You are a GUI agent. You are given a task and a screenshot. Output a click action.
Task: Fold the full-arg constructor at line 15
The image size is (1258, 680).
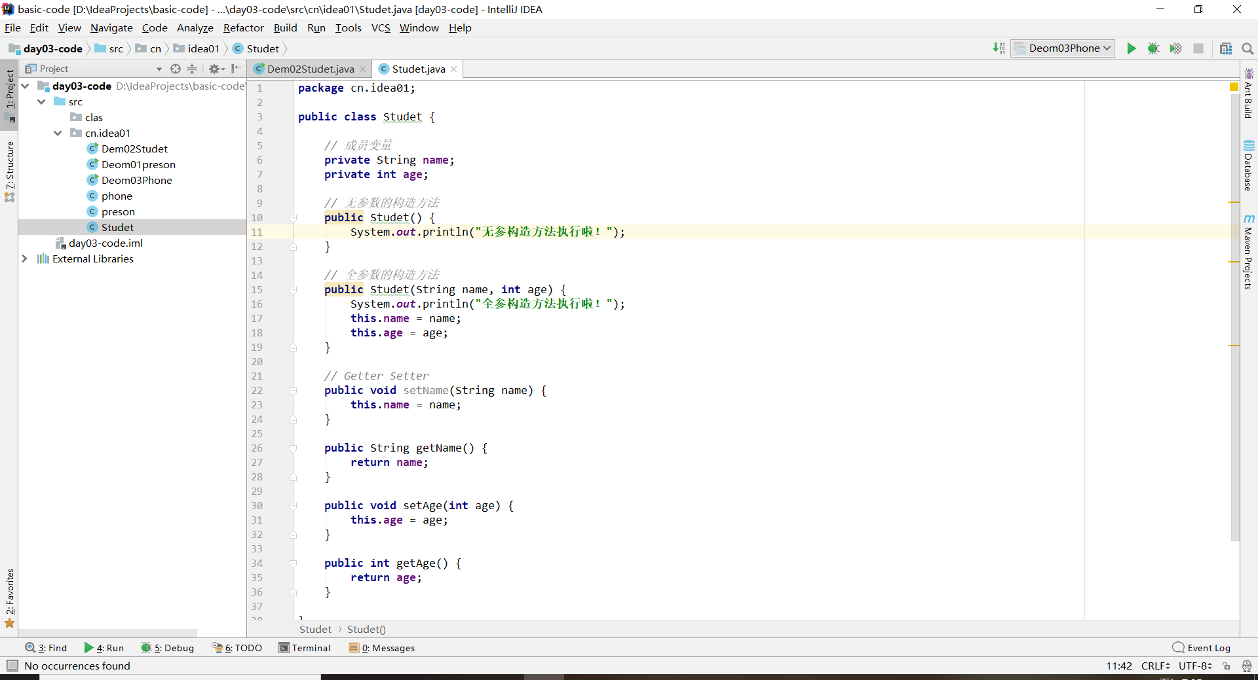pyautogui.click(x=294, y=290)
